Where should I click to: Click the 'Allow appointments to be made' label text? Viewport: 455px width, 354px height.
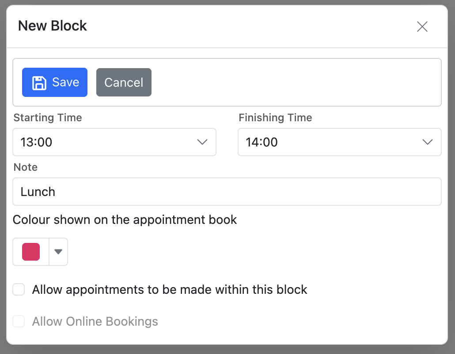click(x=170, y=290)
